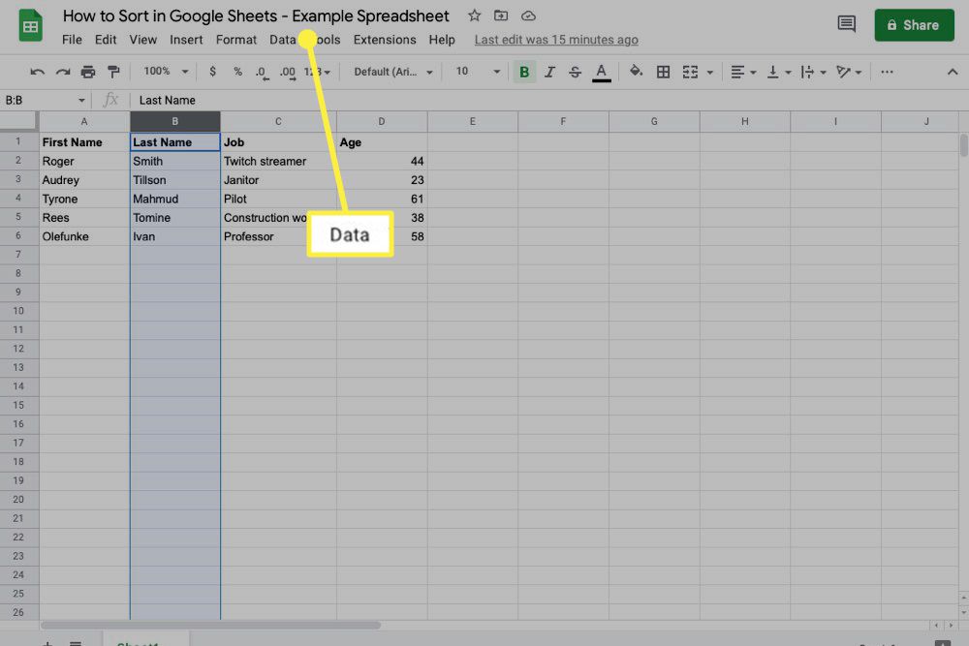
Task: Click the Merge cells icon
Action: click(x=690, y=73)
